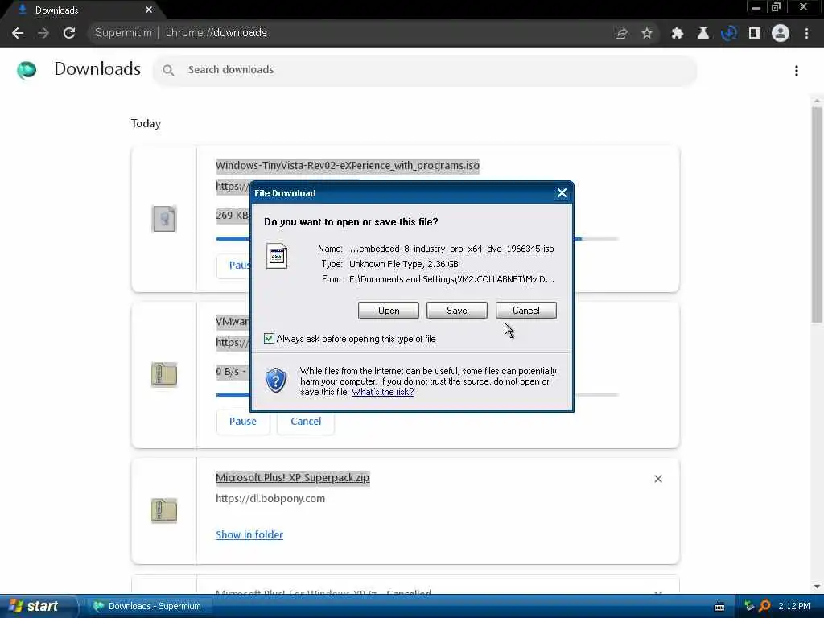Bookmark this page with star icon
The image size is (824, 618).
[647, 33]
